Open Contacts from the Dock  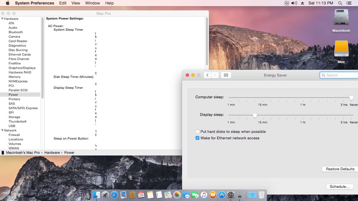(x=132, y=195)
